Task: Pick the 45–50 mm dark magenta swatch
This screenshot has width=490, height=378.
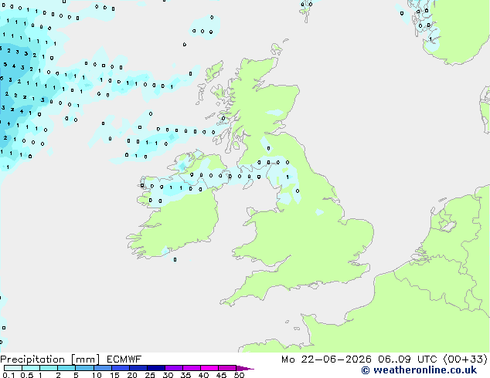Action: pyautogui.click(x=227, y=368)
